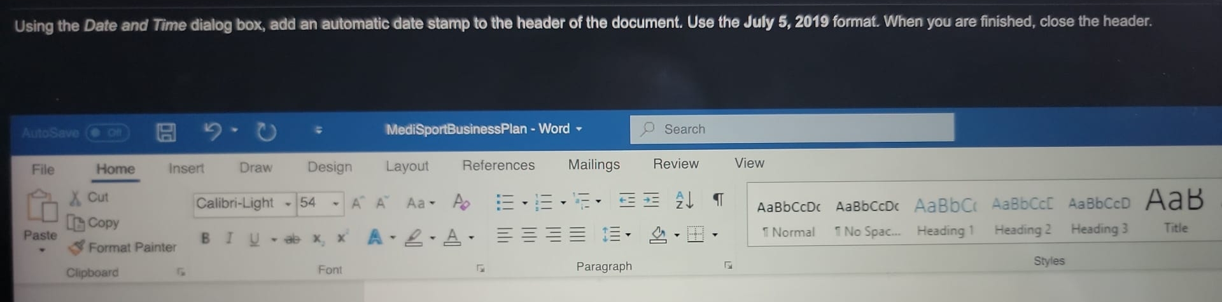Align text right
The image size is (1222, 302).
(x=554, y=235)
